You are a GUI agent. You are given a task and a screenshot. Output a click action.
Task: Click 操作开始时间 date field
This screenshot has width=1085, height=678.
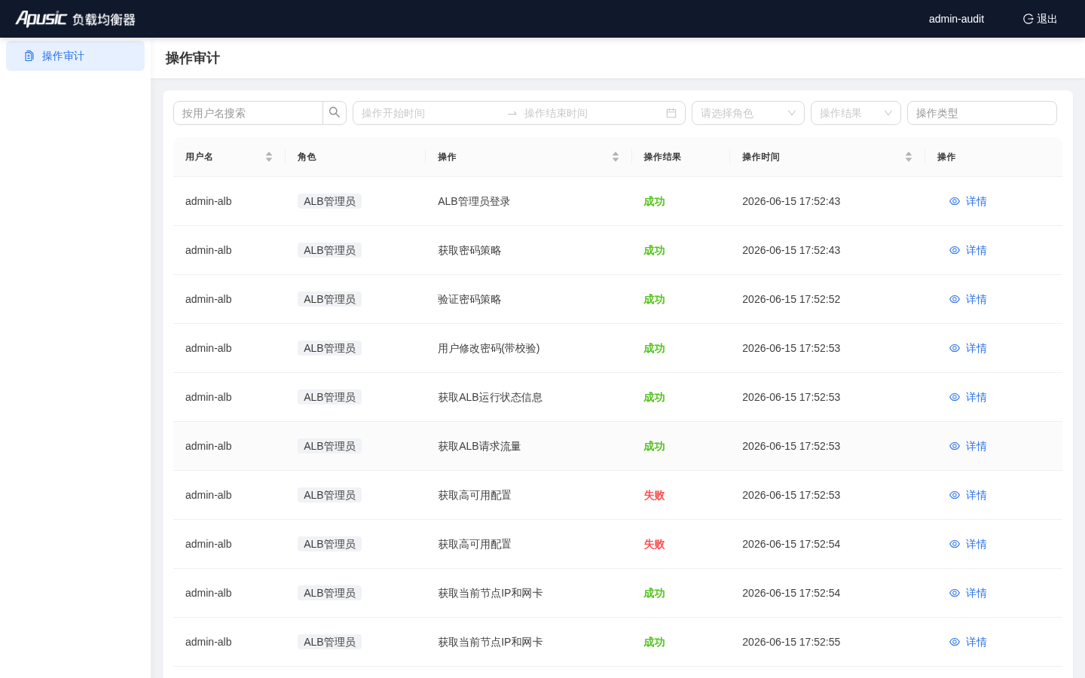[x=429, y=113]
